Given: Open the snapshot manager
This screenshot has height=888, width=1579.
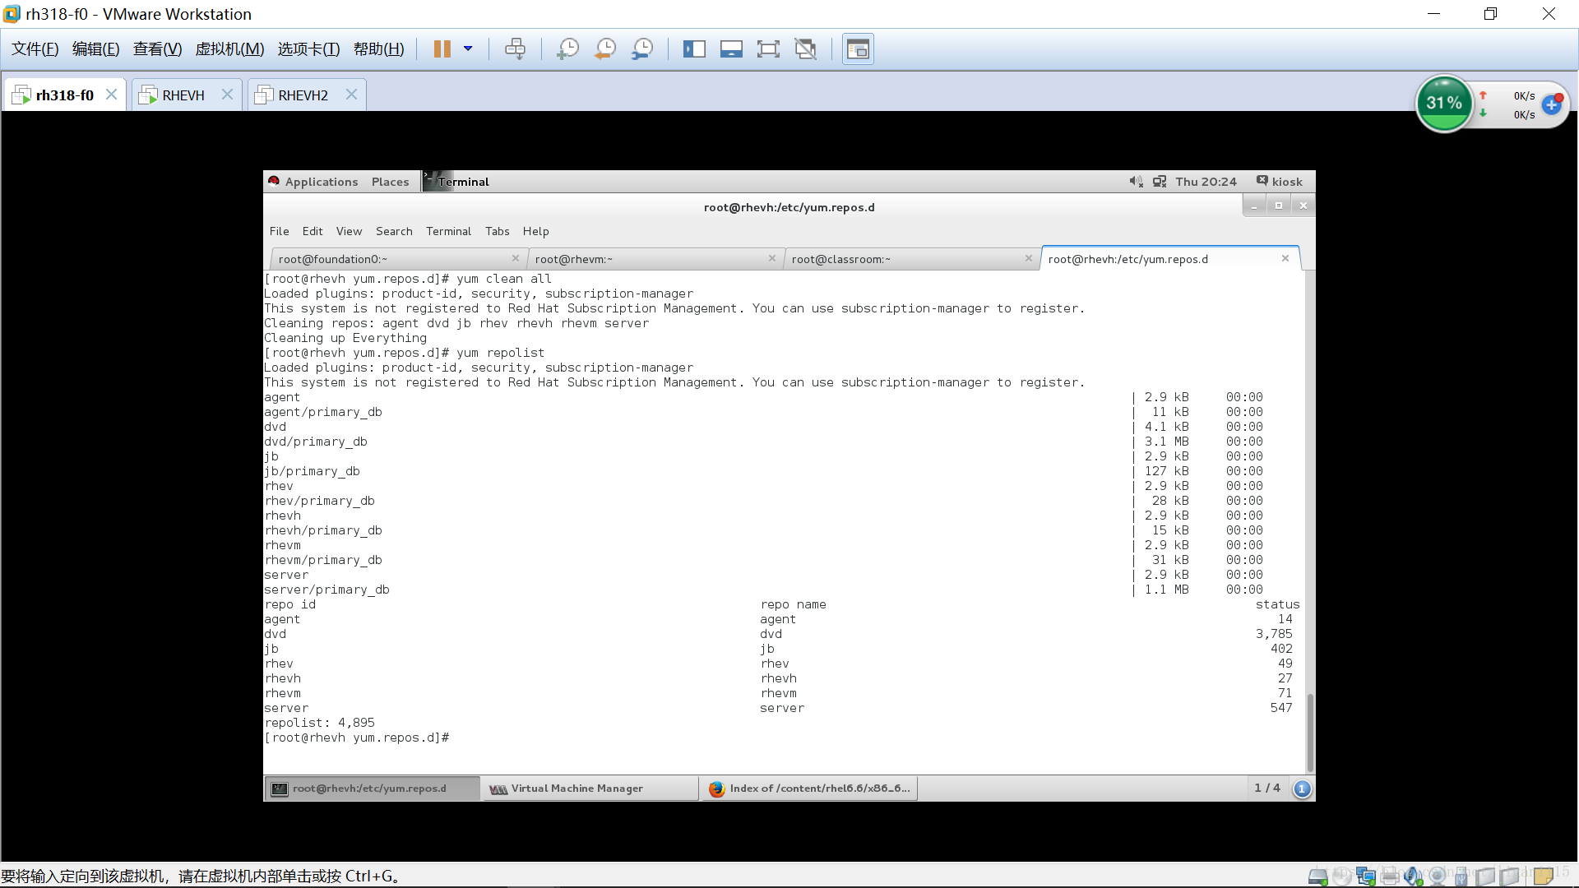Looking at the screenshot, I should [642, 49].
